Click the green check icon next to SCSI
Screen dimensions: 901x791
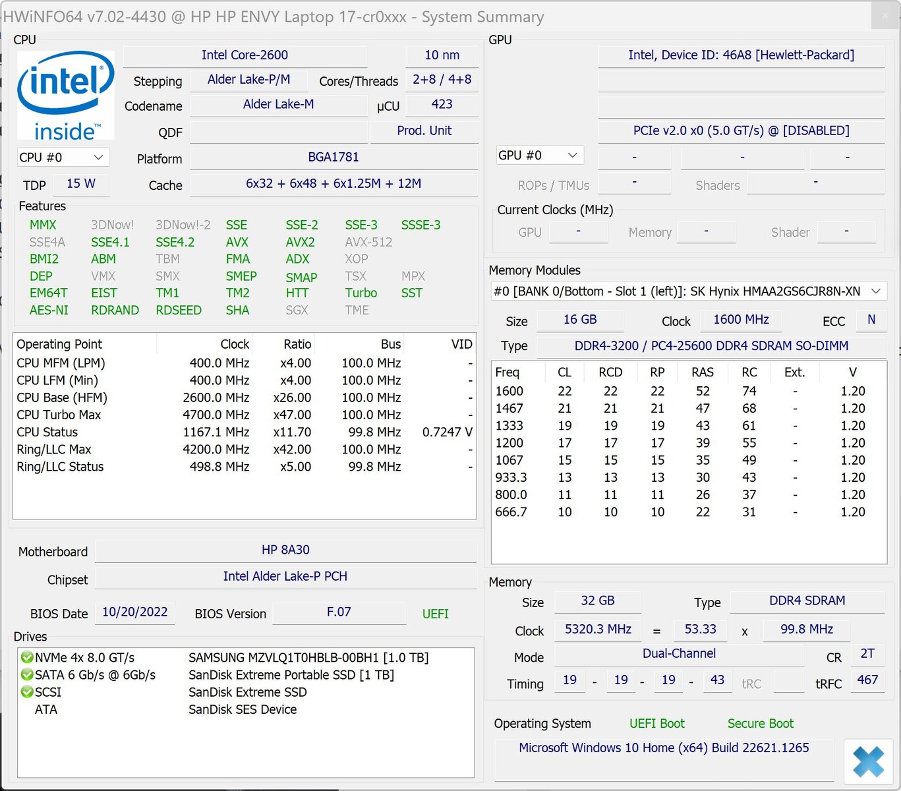(27, 691)
